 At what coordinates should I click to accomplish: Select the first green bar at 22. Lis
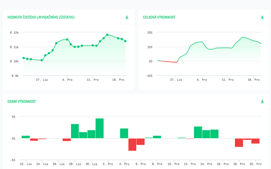point(26,137)
